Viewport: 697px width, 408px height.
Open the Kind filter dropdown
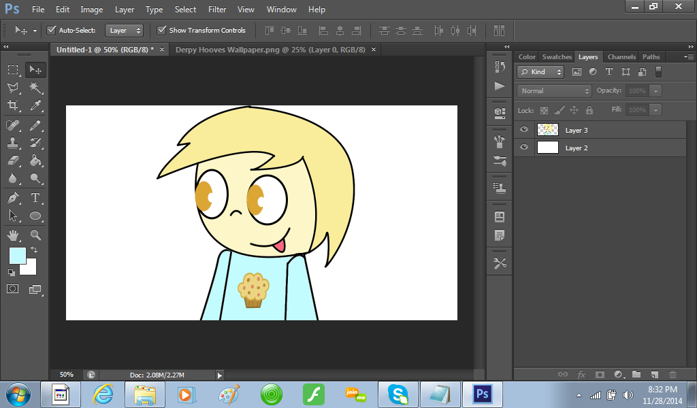[x=540, y=71]
